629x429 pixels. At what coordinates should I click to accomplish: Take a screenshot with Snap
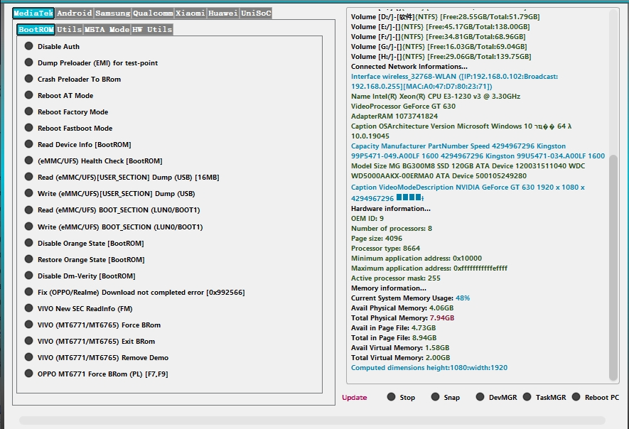point(445,397)
